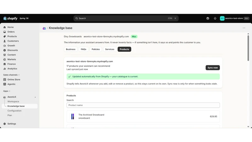The image size is (252, 142).
Task: Click the Orders inbox icon
Action: tap(5, 32)
